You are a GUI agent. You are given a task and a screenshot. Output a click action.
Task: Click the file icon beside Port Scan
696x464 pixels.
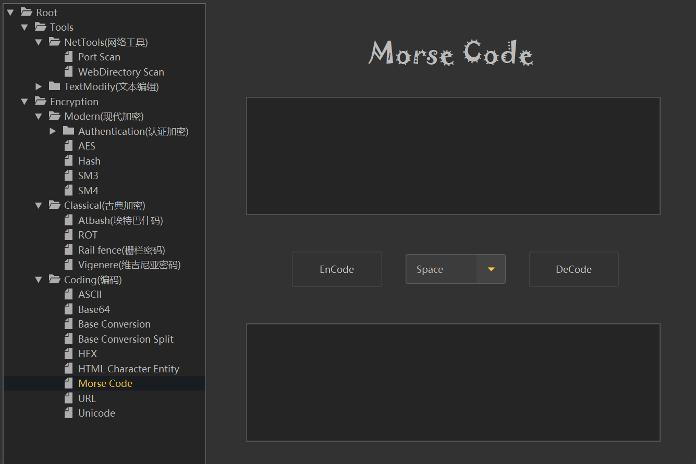pyautogui.click(x=68, y=57)
